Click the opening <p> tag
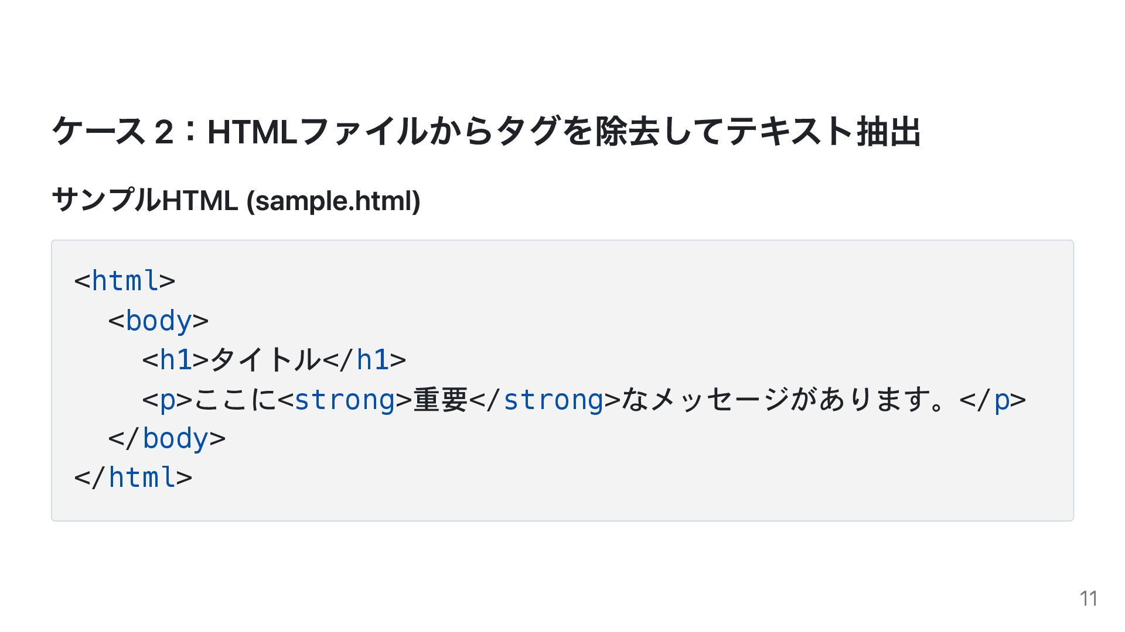The width and height of the screenshot is (1125, 632). (167, 400)
